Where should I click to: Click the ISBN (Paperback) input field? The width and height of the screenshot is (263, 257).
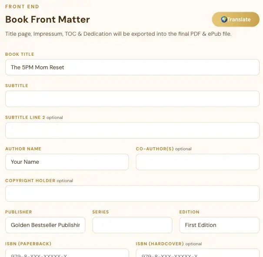67,253
